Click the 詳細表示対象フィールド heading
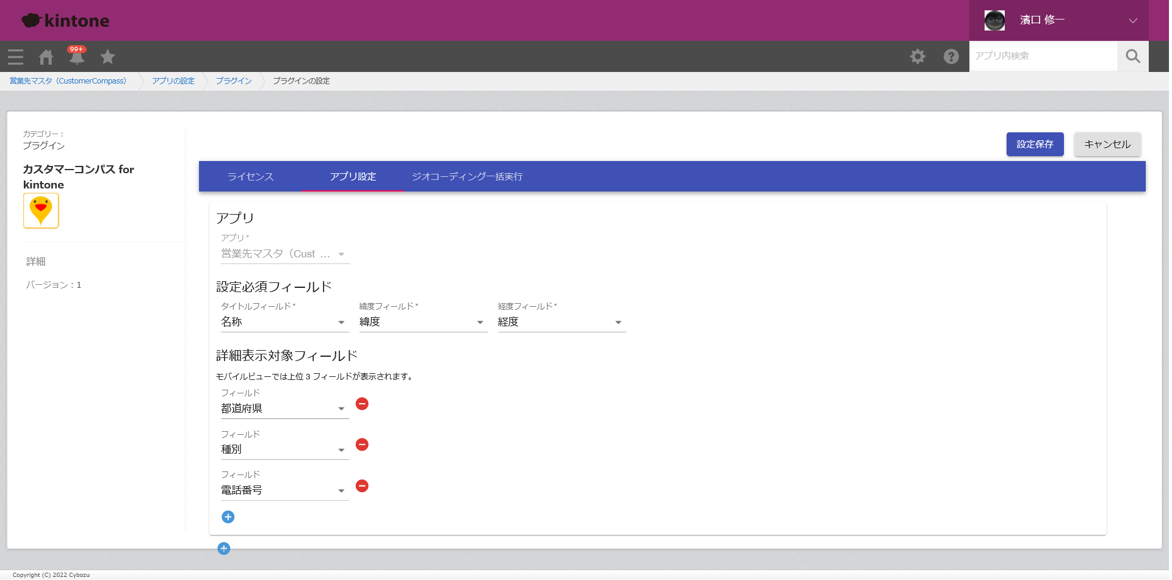 pyautogui.click(x=287, y=356)
